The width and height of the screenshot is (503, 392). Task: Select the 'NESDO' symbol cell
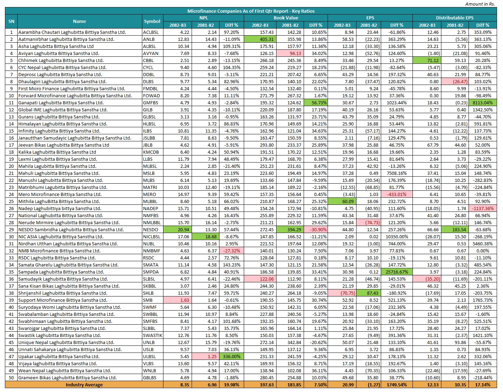coord(152,229)
